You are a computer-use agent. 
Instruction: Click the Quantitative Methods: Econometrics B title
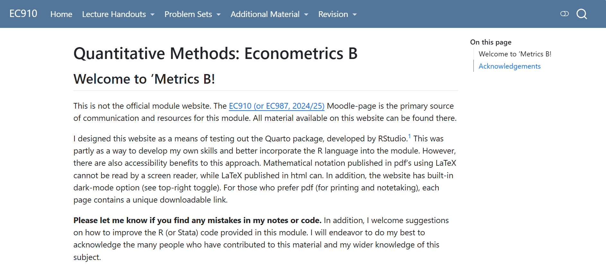(215, 54)
